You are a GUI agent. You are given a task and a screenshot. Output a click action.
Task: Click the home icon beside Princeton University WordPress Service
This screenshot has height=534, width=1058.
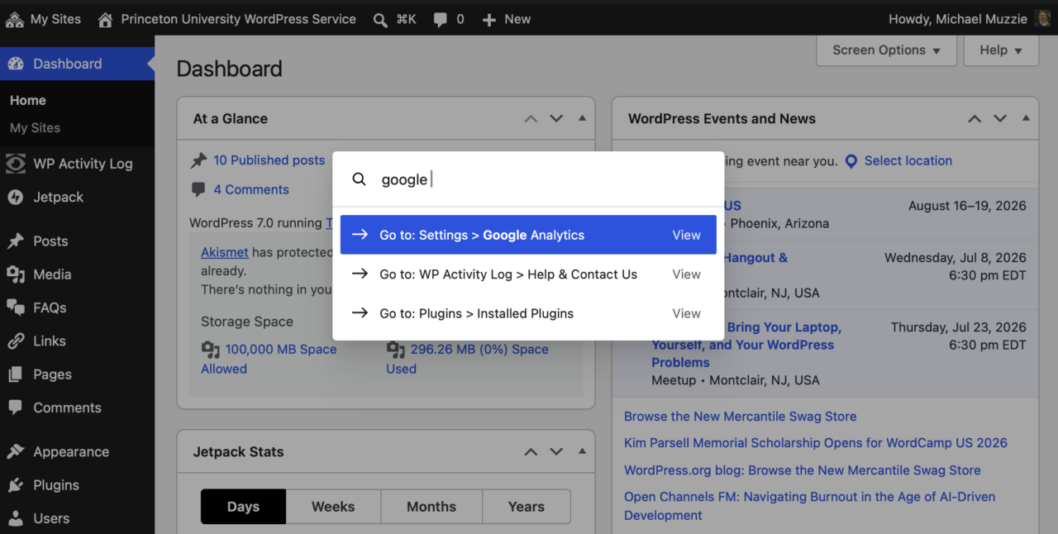point(105,19)
